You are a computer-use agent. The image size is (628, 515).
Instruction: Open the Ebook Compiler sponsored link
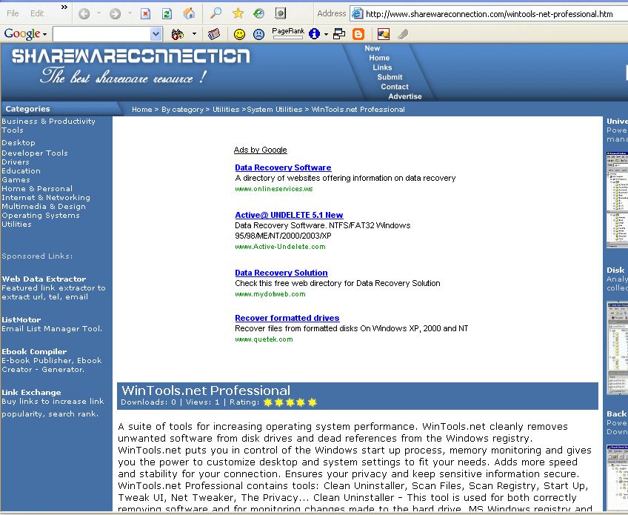(35, 351)
